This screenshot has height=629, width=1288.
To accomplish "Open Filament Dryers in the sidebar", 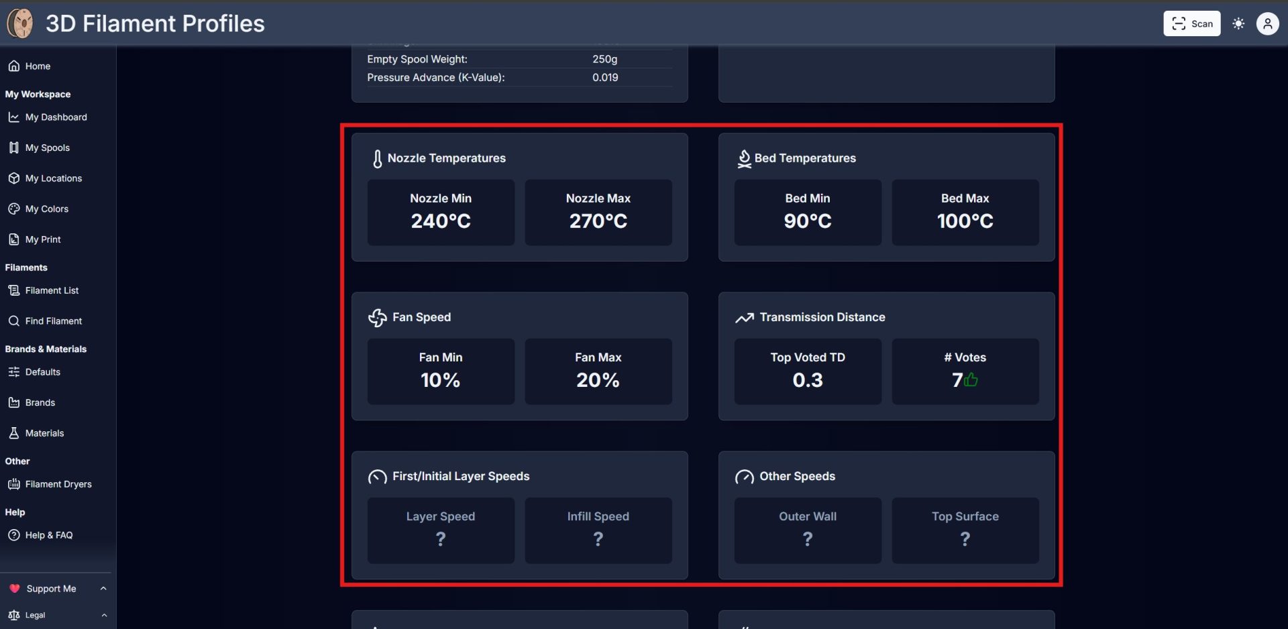I will coord(58,484).
